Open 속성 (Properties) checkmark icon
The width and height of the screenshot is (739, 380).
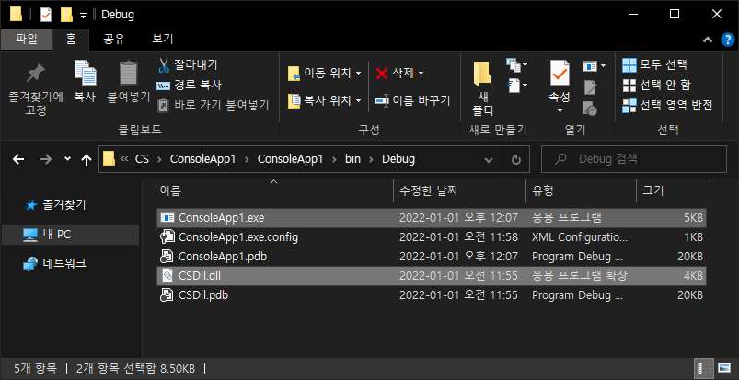560,74
